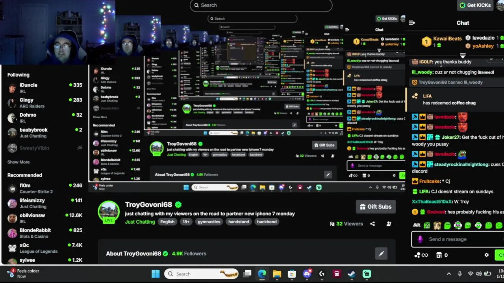Viewport: 504px width, 283px height.
Task: Open Gingy channel in Following
Action: pos(44,103)
